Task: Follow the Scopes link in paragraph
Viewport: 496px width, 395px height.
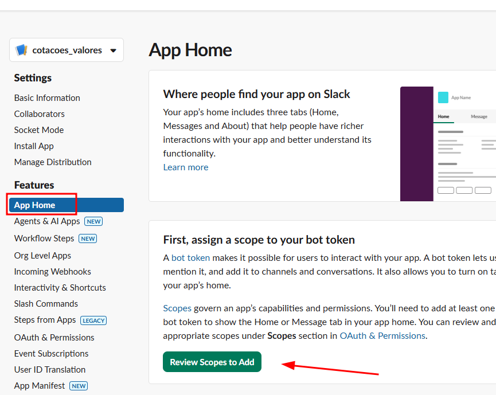Action: click(x=177, y=308)
